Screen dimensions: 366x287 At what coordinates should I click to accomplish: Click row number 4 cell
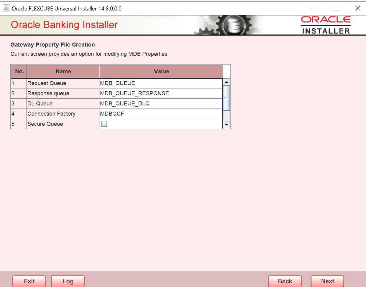point(19,114)
